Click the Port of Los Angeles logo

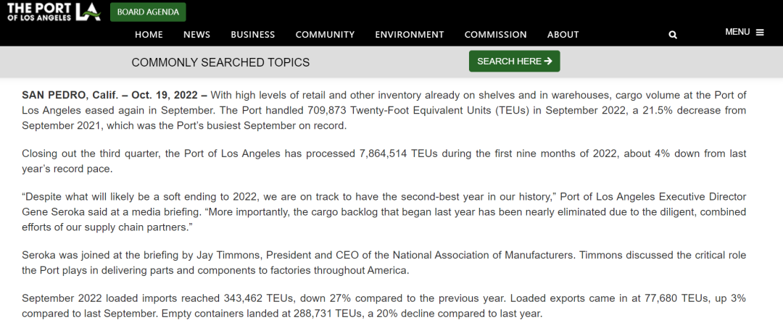pos(54,12)
